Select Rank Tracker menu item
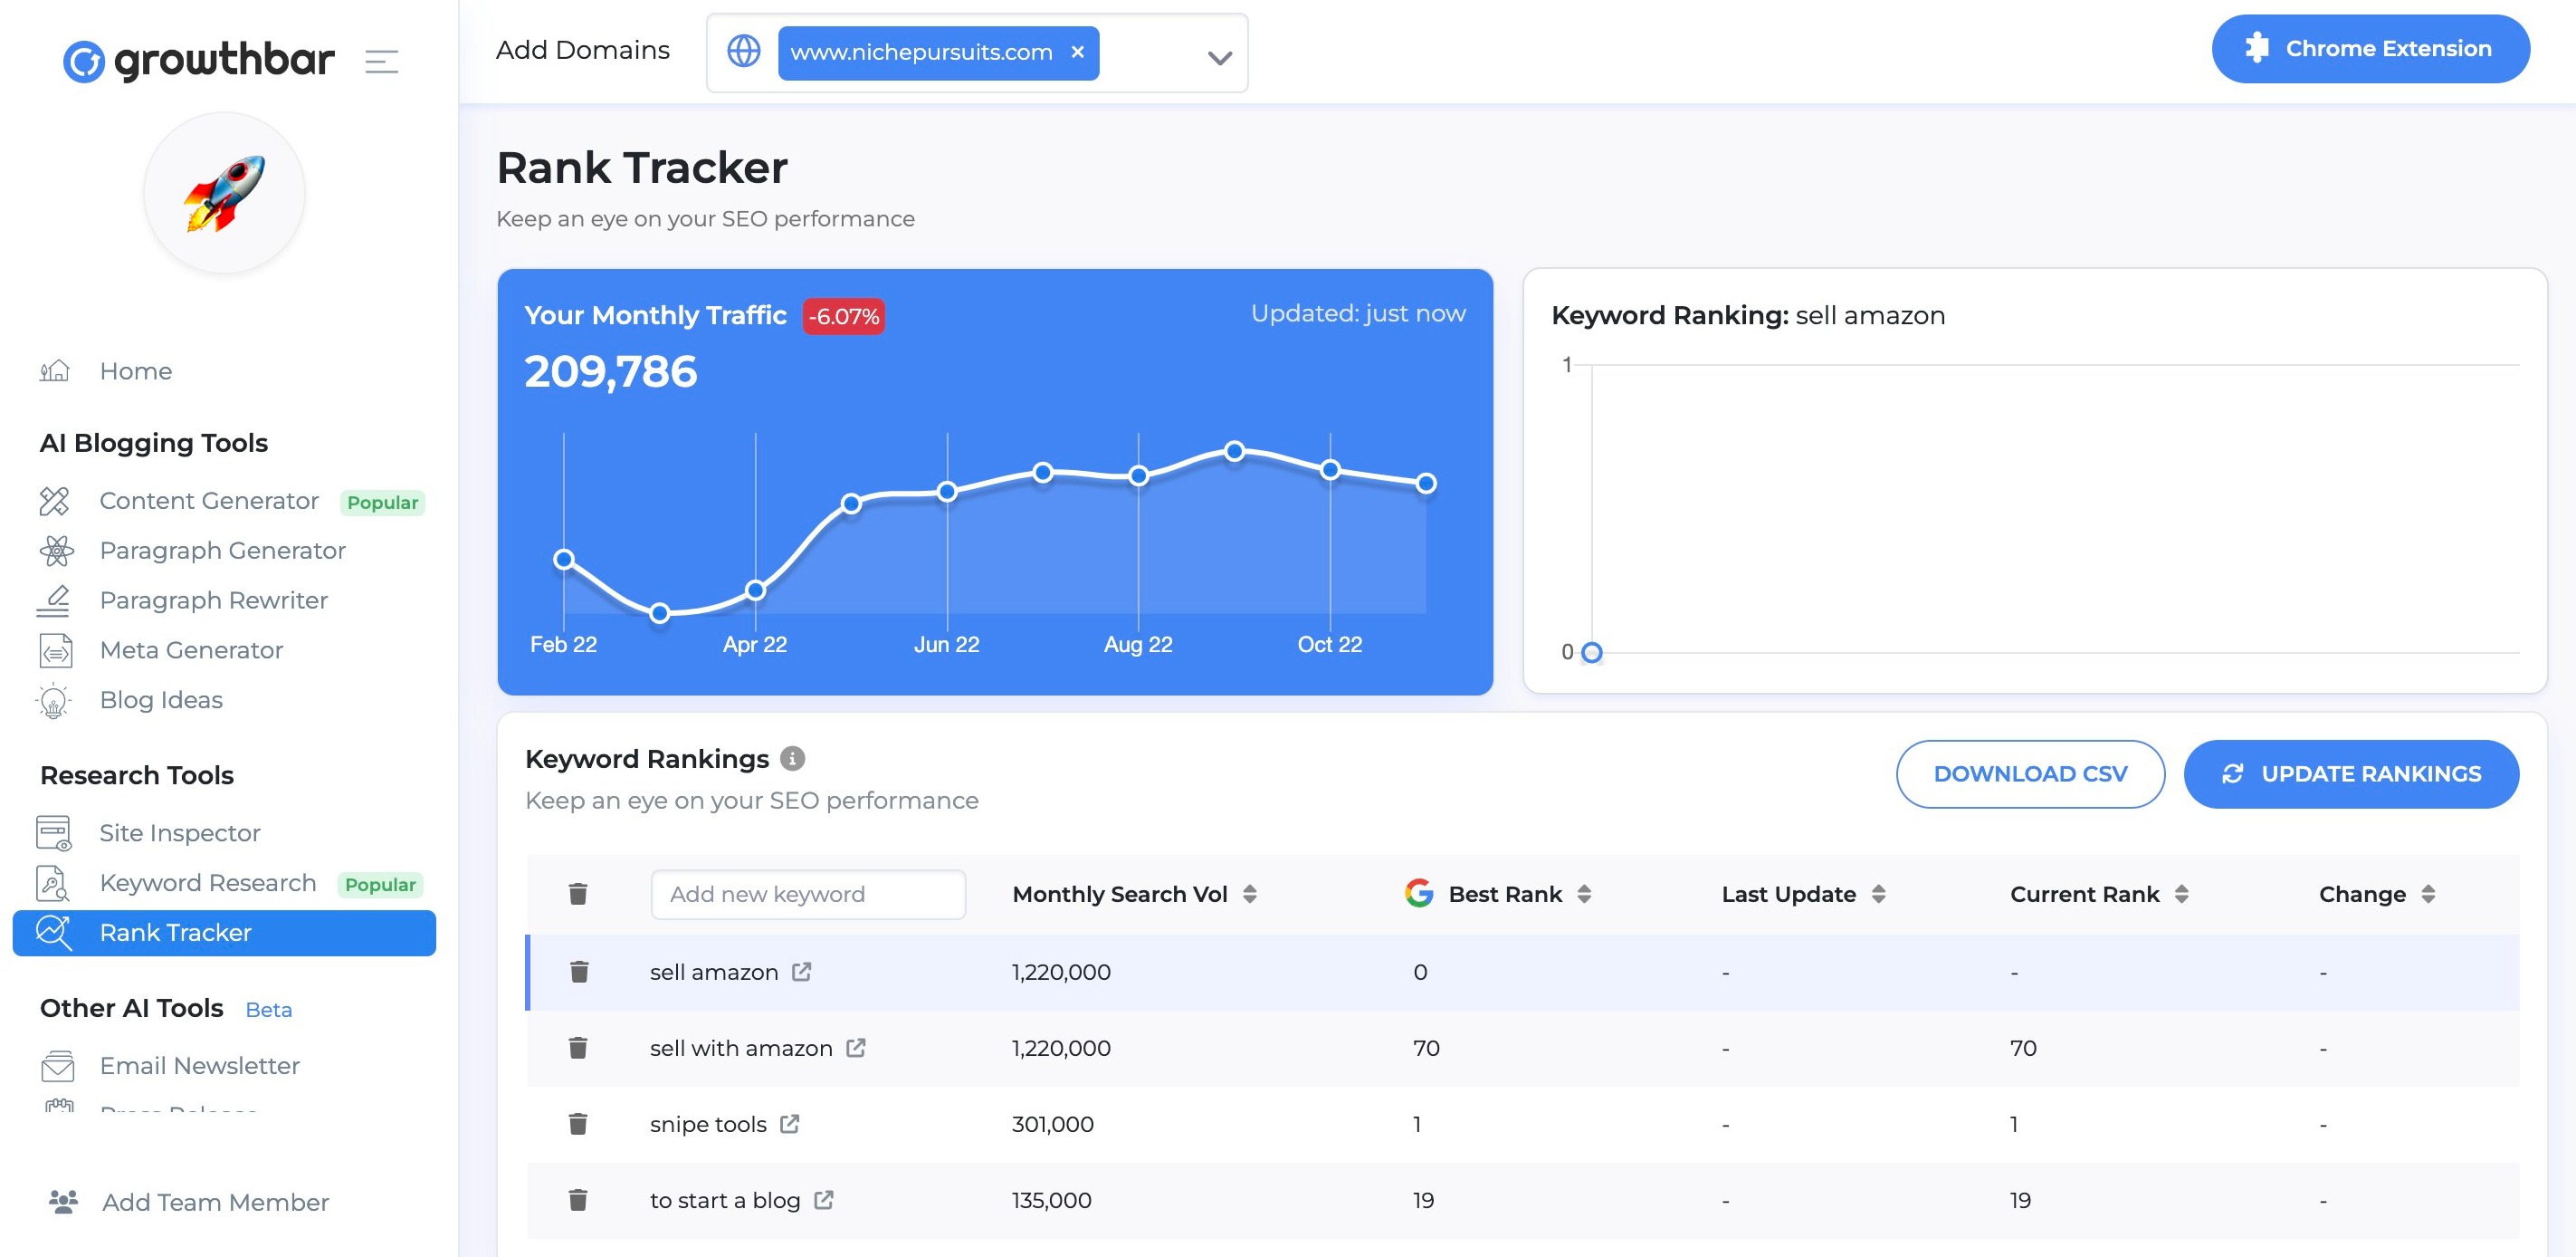This screenshot has width=2576, height=1257. point(224,933)
